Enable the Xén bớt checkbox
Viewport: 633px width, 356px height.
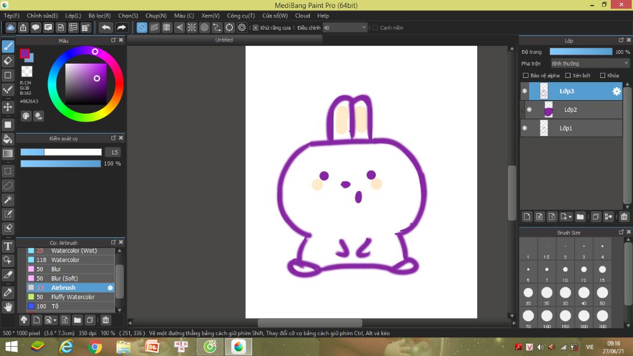pyautogui.click(x=567, y=75)
